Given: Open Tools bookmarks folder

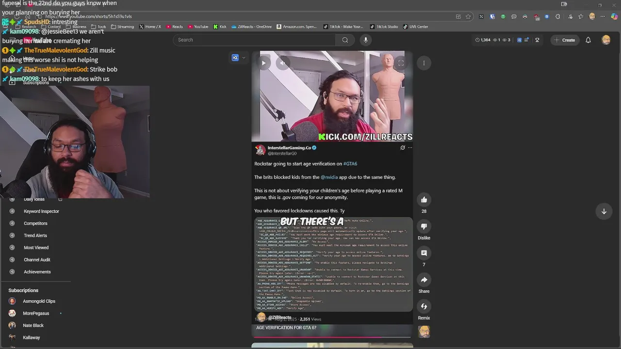Looking at the screenshot, I should [98, 27].
